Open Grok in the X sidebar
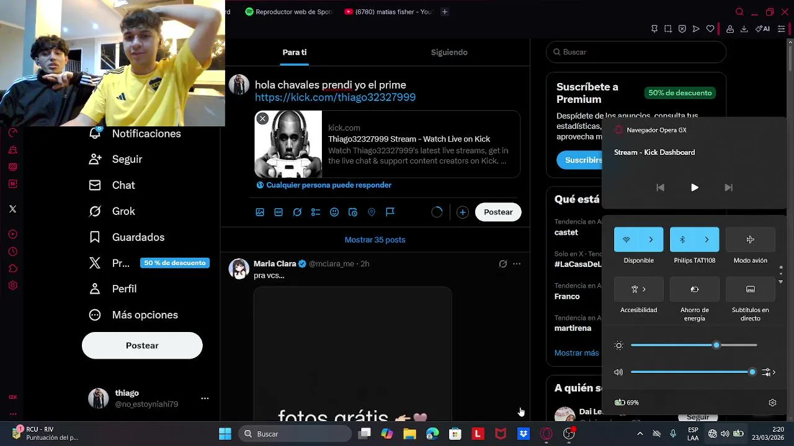794x446 pixels. (112, 211)
